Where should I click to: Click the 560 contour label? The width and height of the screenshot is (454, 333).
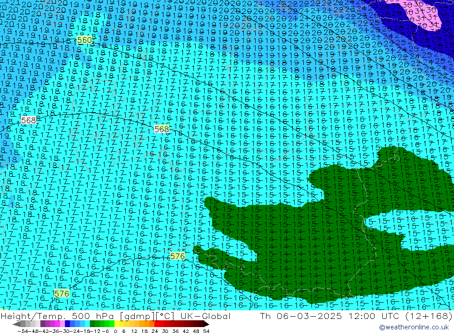(84, 40)
